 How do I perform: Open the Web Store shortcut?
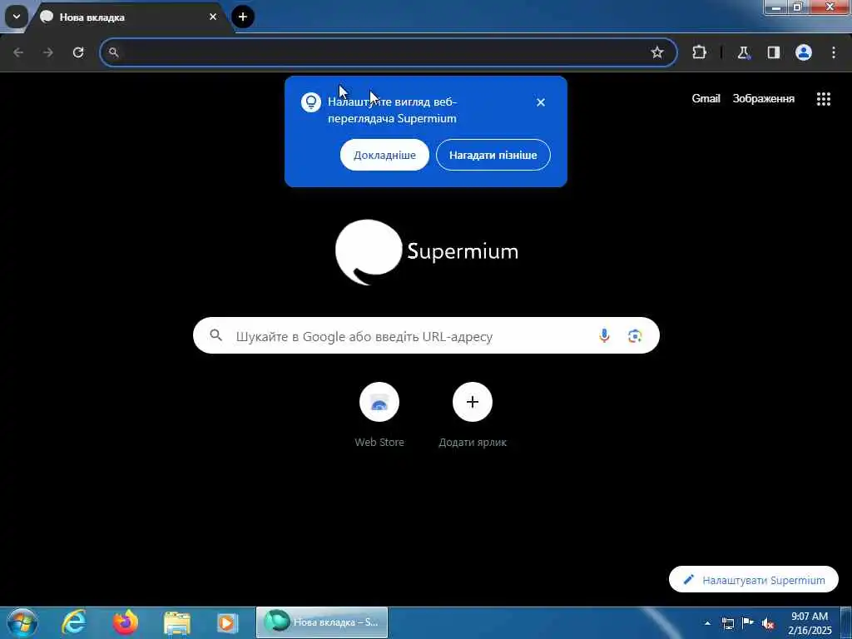click(x=379, y=415)
